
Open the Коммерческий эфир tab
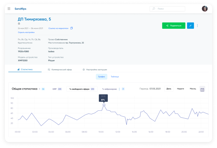60,70
